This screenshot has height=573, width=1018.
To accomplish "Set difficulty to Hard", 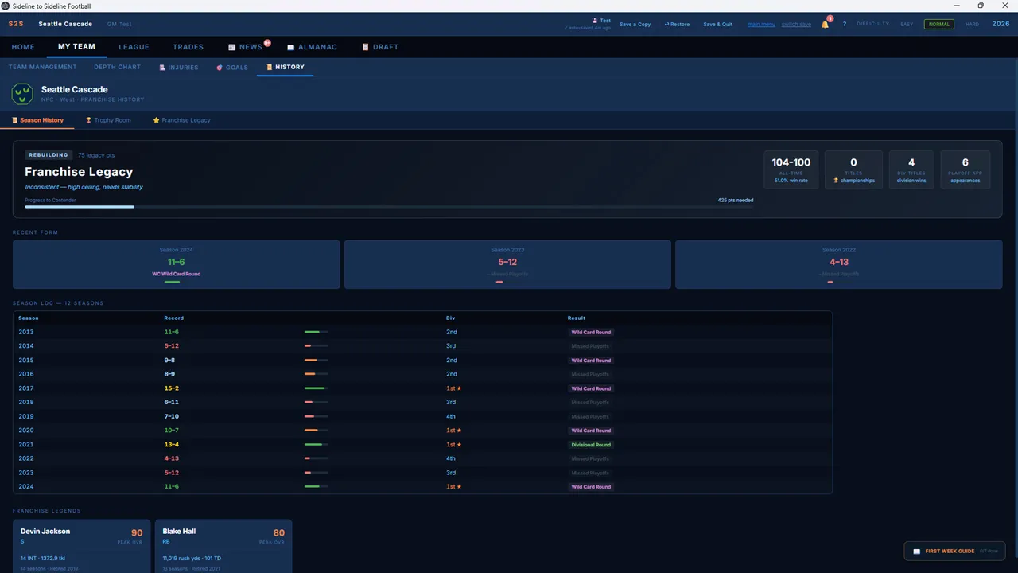I will tap(972, 24).
